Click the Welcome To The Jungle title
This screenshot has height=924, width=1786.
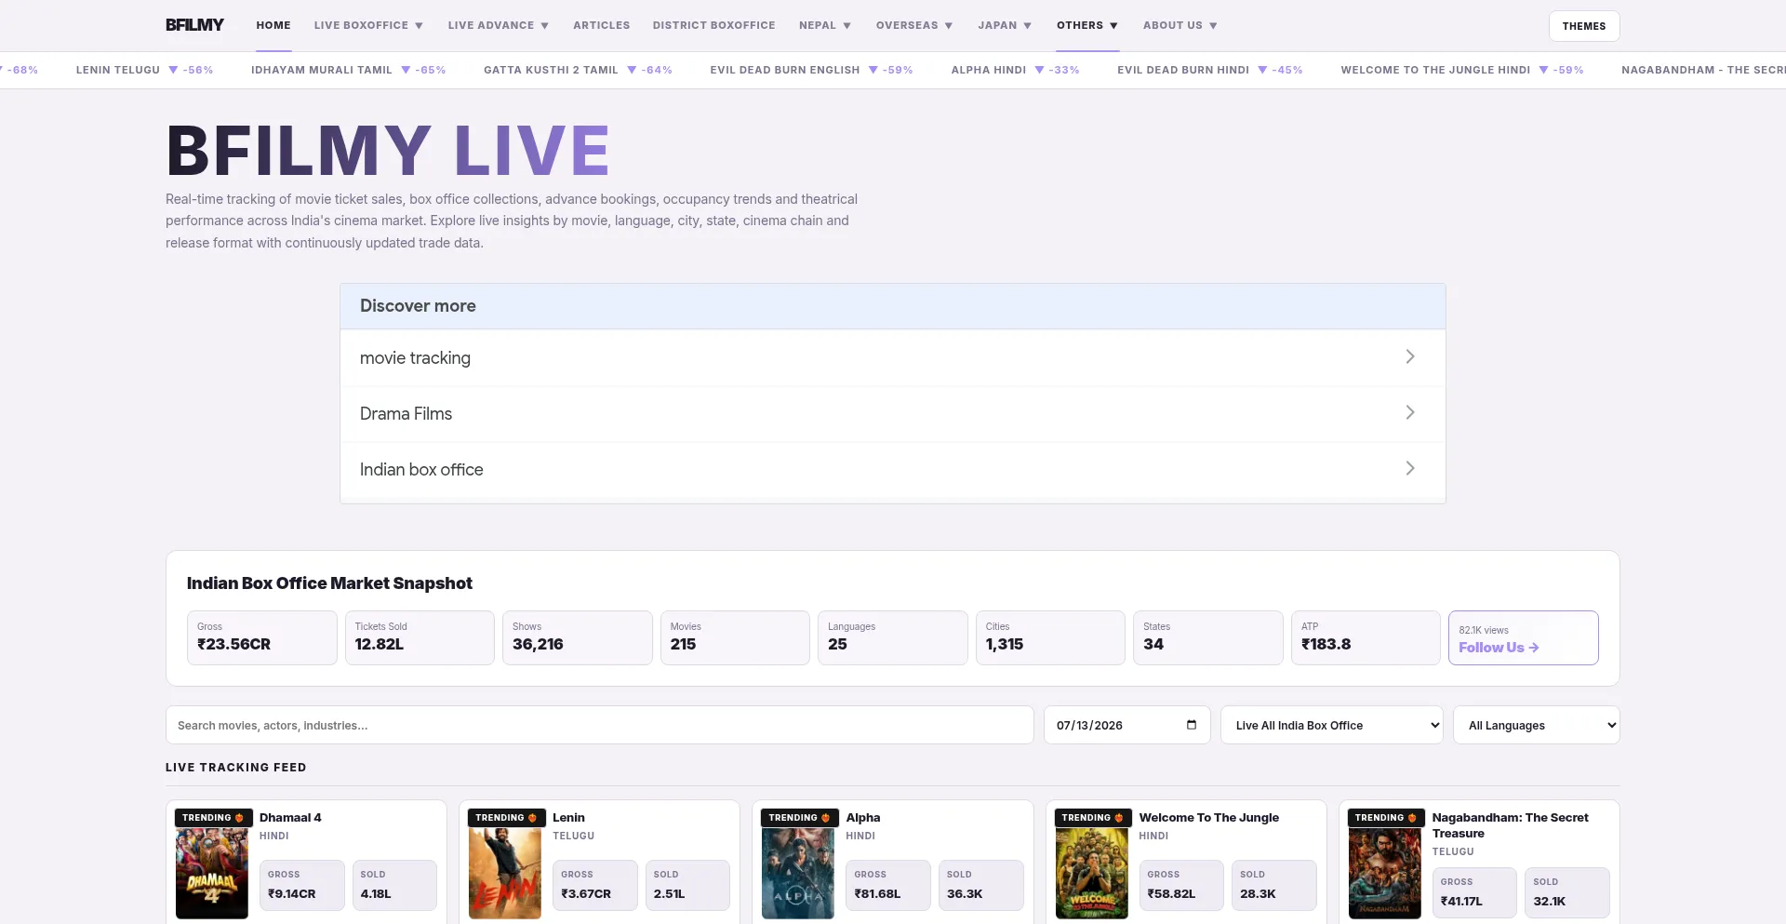point(1208,817)
